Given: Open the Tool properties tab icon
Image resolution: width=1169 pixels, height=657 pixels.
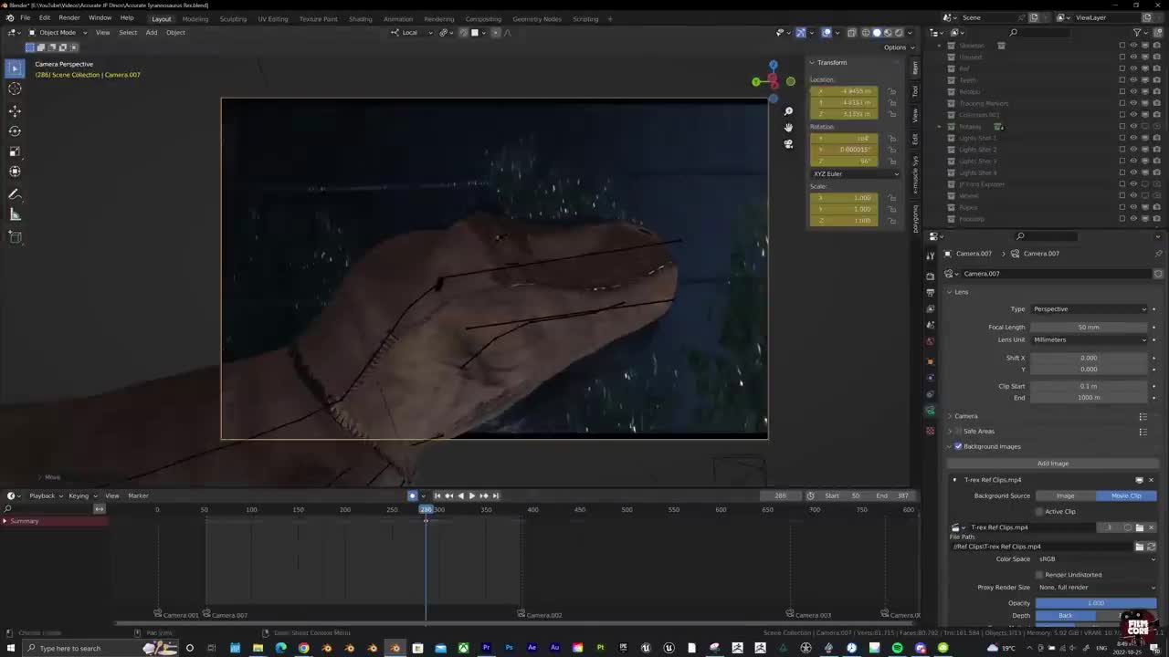Looking at the screenshot, I should click(930, 256).
